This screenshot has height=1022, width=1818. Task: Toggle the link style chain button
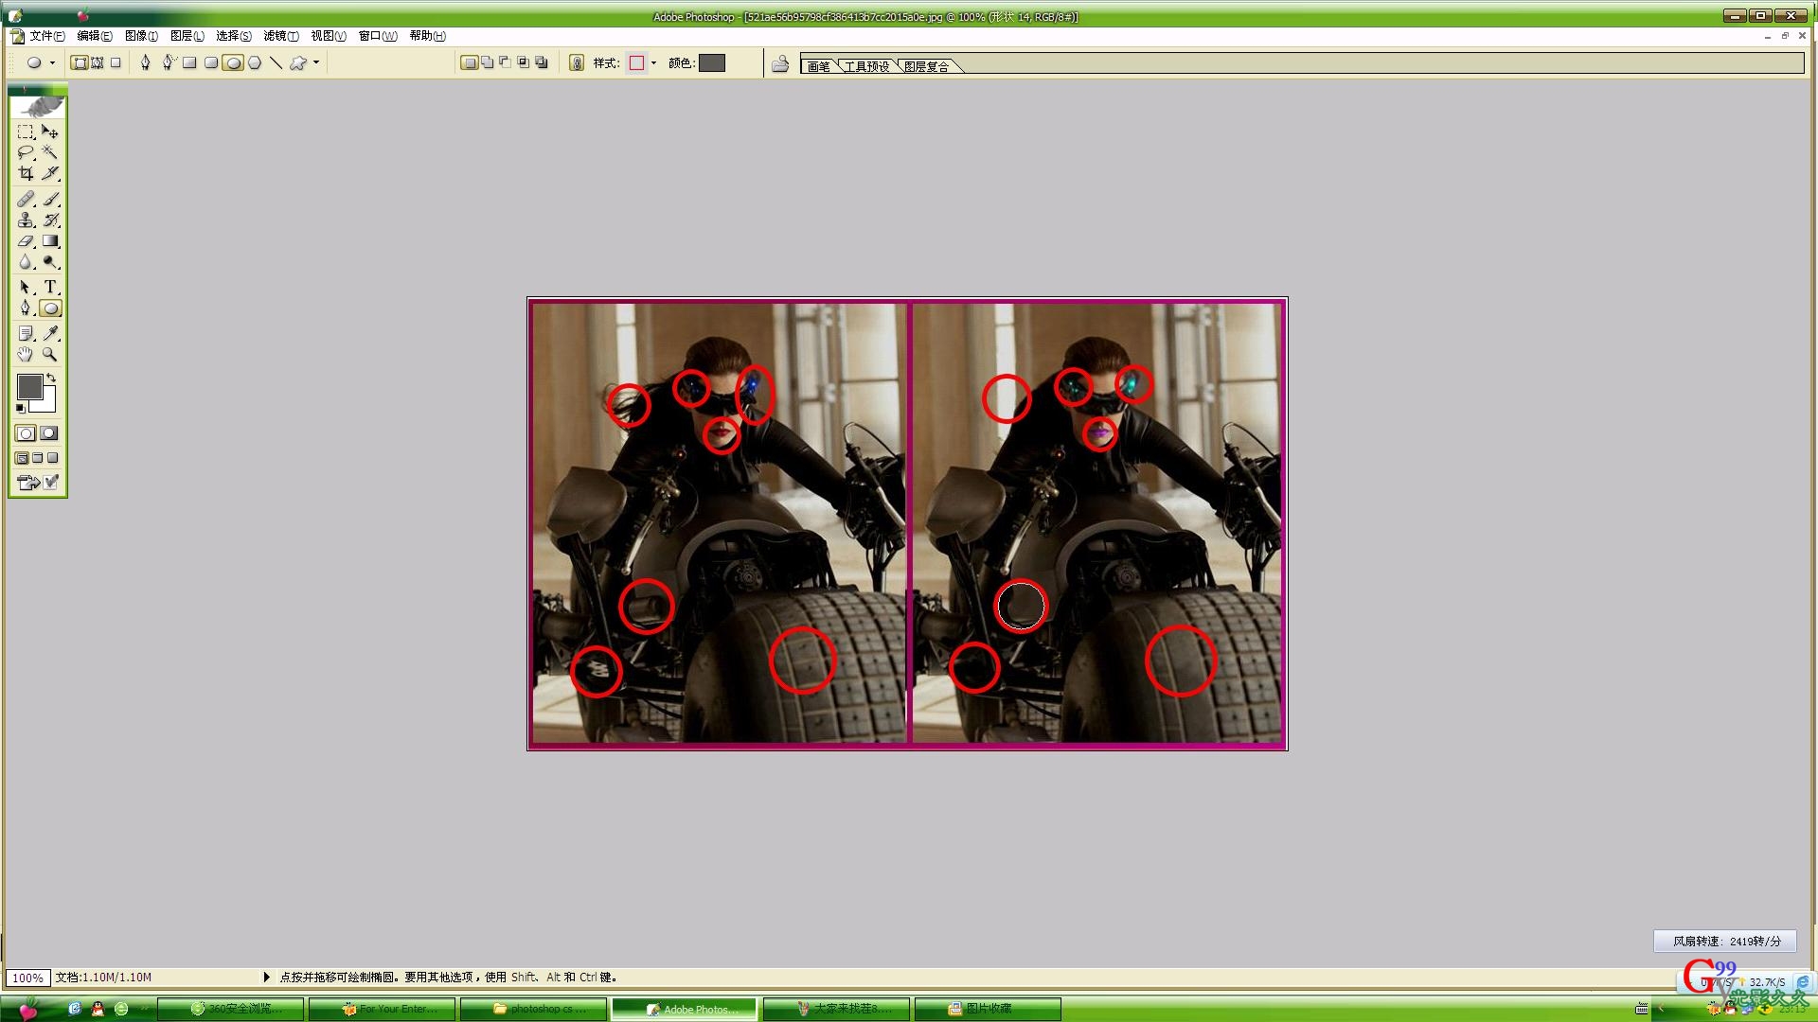tap(576, 63)
